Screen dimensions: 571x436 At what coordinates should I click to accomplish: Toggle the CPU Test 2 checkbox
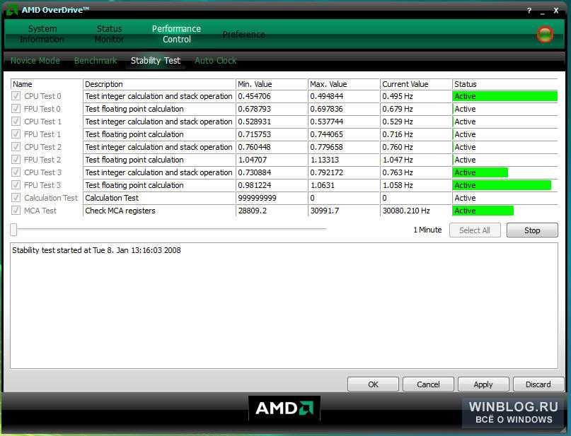tap(16, 147)
